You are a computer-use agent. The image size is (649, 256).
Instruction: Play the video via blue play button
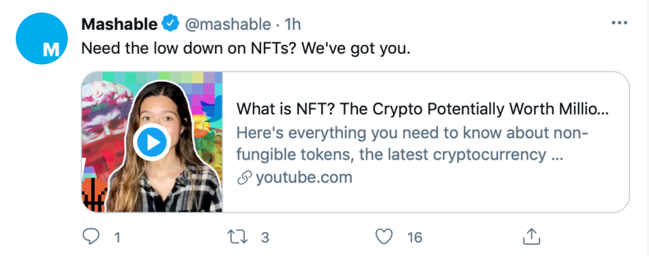tap(151, 143)
